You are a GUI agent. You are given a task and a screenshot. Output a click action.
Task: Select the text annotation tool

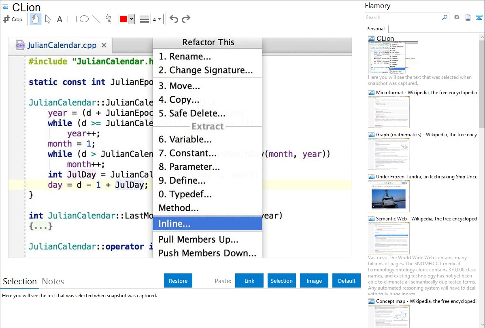60,19
